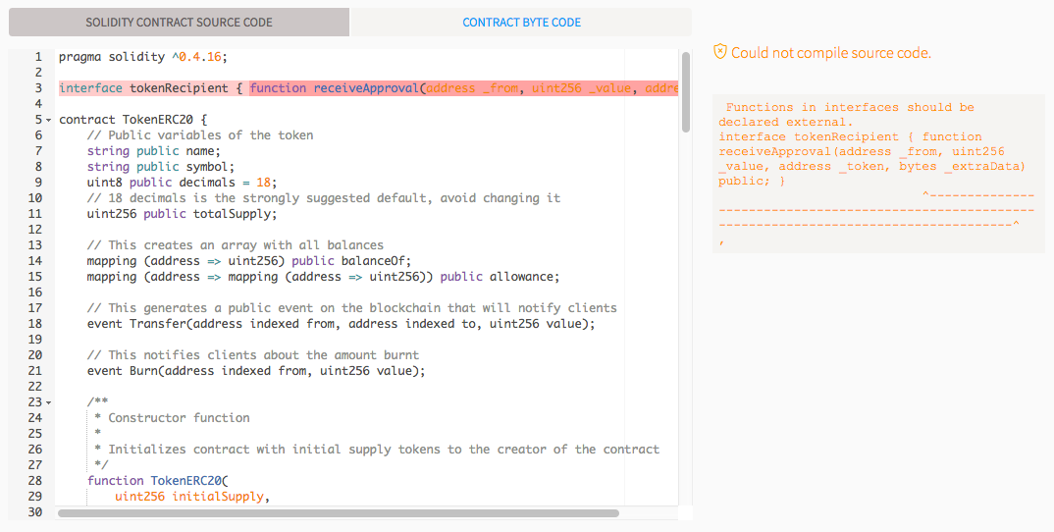Click 'Could not compile source code.' message

pos(831,53)
